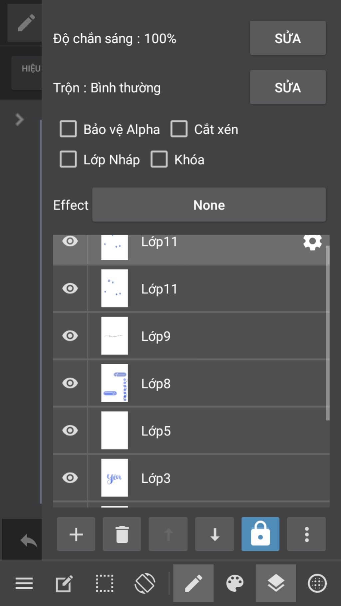This screenshot has height=606, width=341.
Task: Tick the Khóa checkbox
Action: (x=159, y=159)
